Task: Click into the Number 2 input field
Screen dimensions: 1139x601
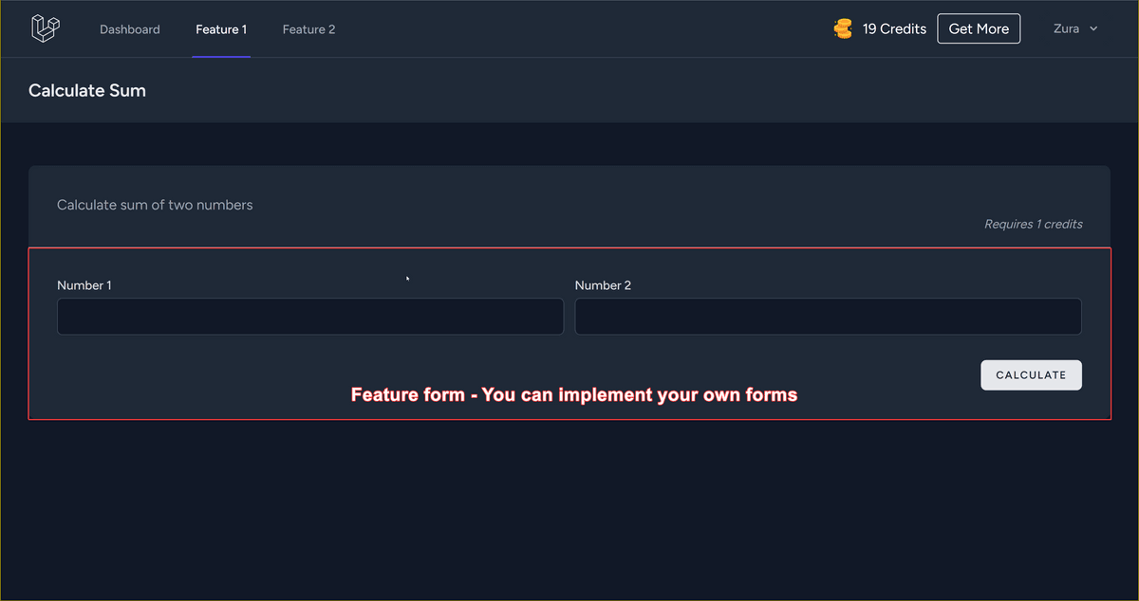Action: [828, 317]
